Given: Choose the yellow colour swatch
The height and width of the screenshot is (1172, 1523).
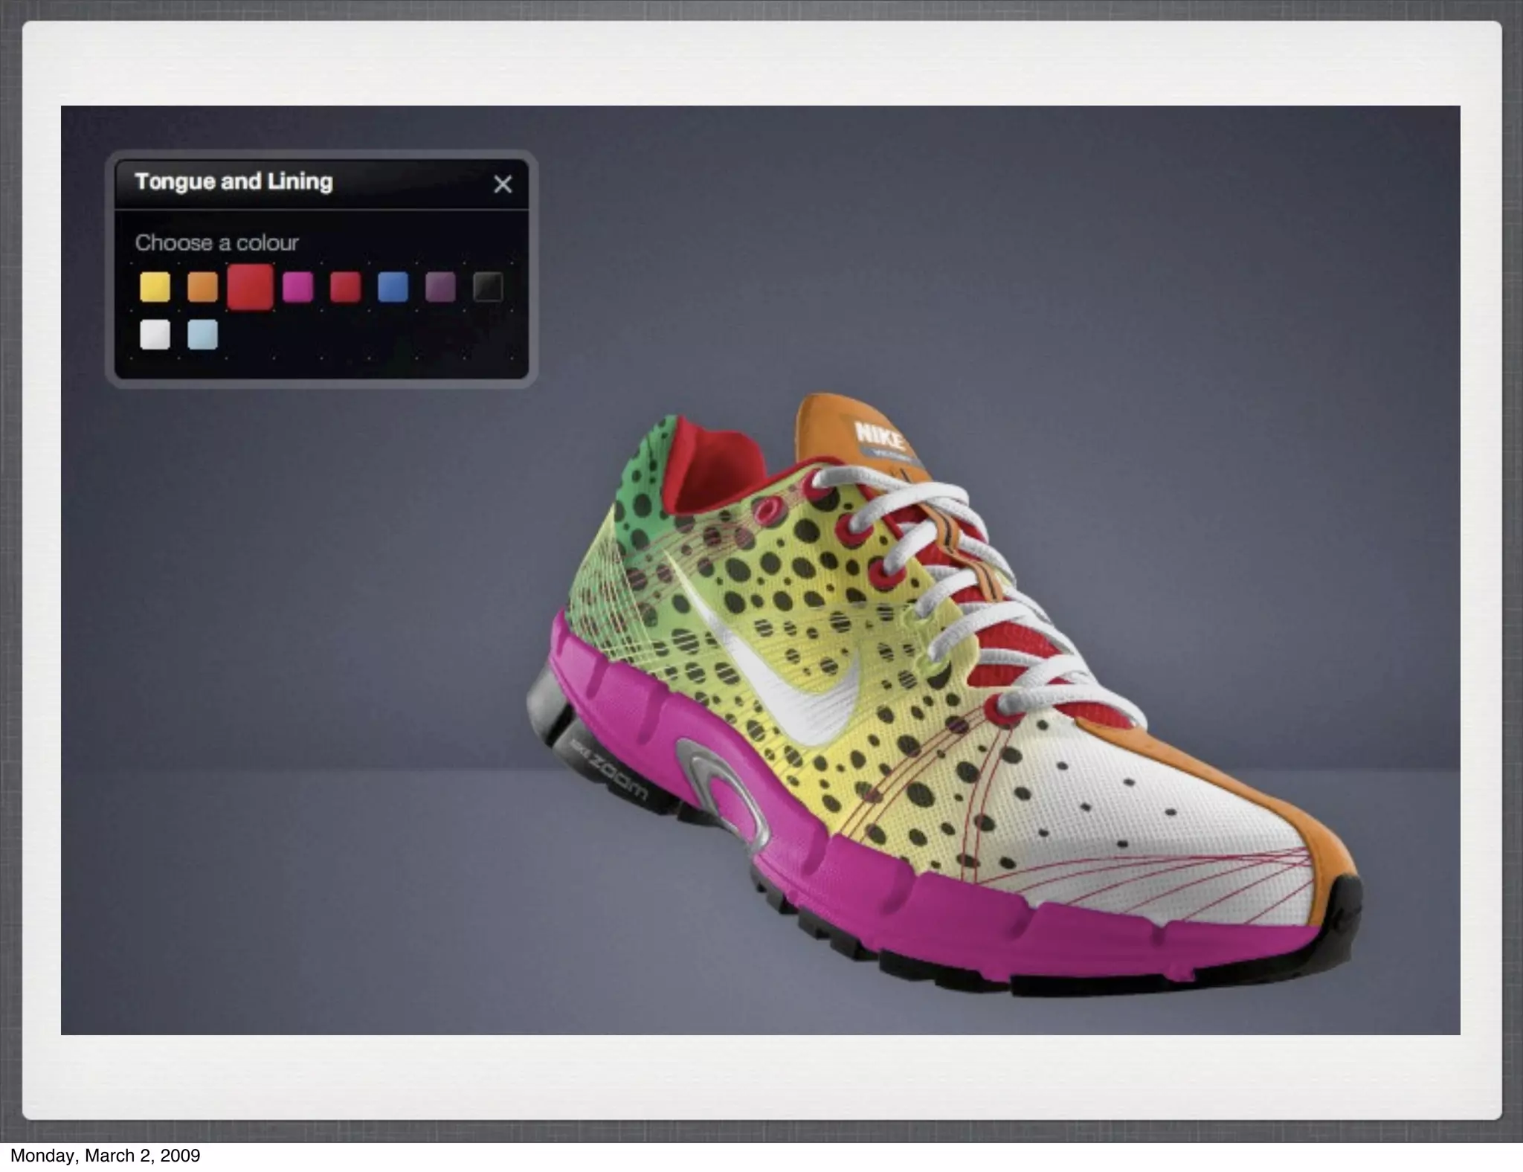Looking at the screenshot, I should tap(155, 287).
